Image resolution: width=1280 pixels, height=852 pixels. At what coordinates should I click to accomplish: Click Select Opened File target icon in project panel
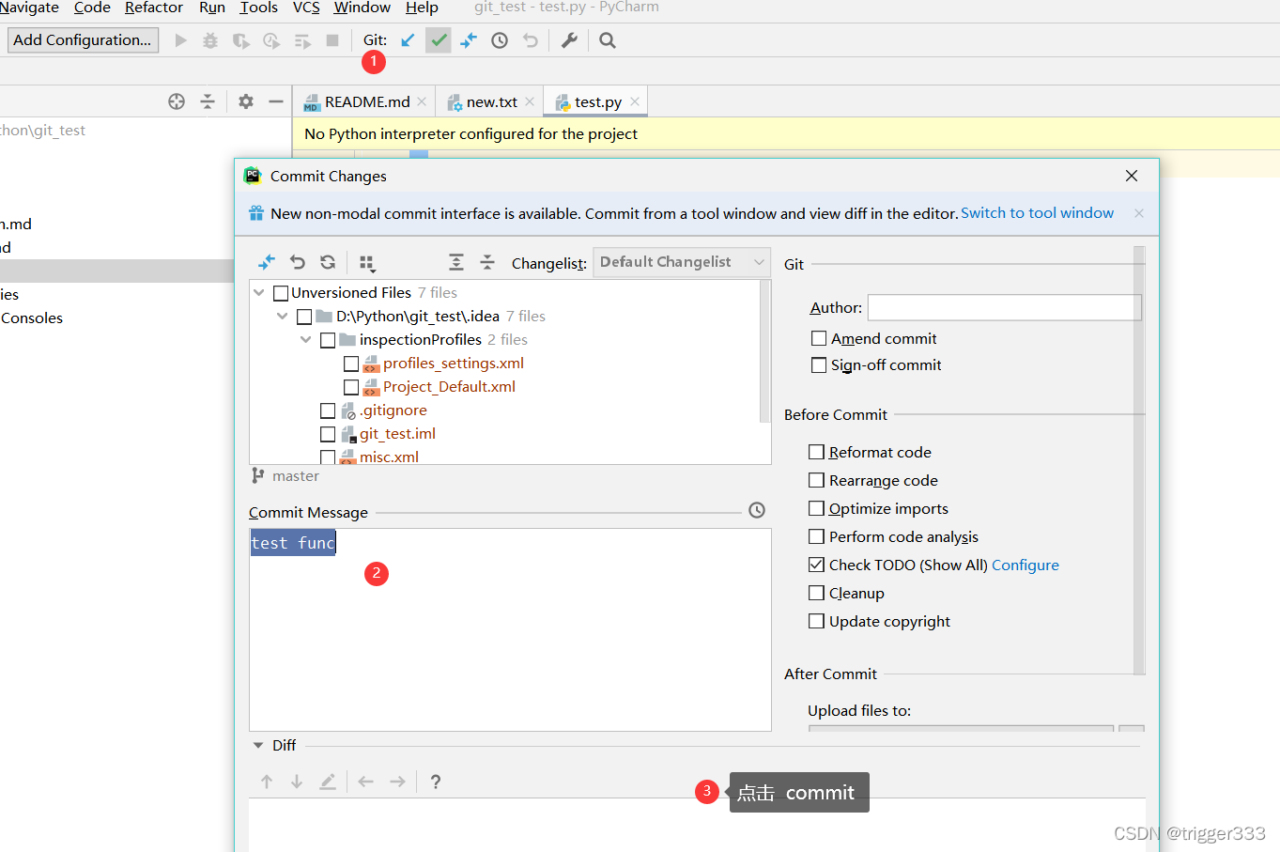tap(177, 101)
